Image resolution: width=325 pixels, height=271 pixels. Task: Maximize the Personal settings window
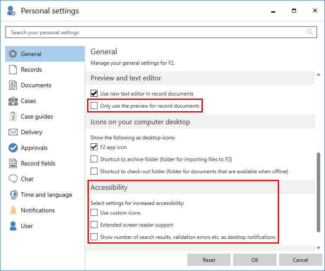294,10
